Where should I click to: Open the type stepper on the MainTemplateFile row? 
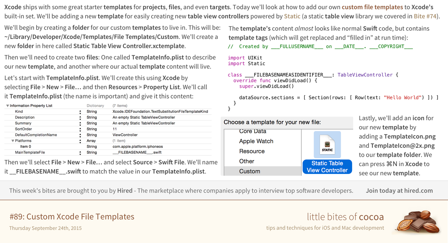[80, 153]
